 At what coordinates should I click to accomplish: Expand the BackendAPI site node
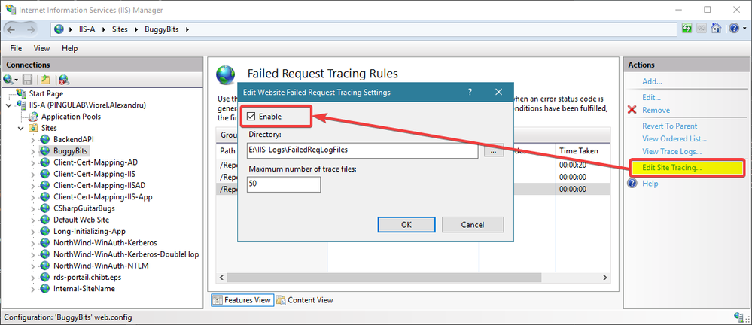point(32,139)
